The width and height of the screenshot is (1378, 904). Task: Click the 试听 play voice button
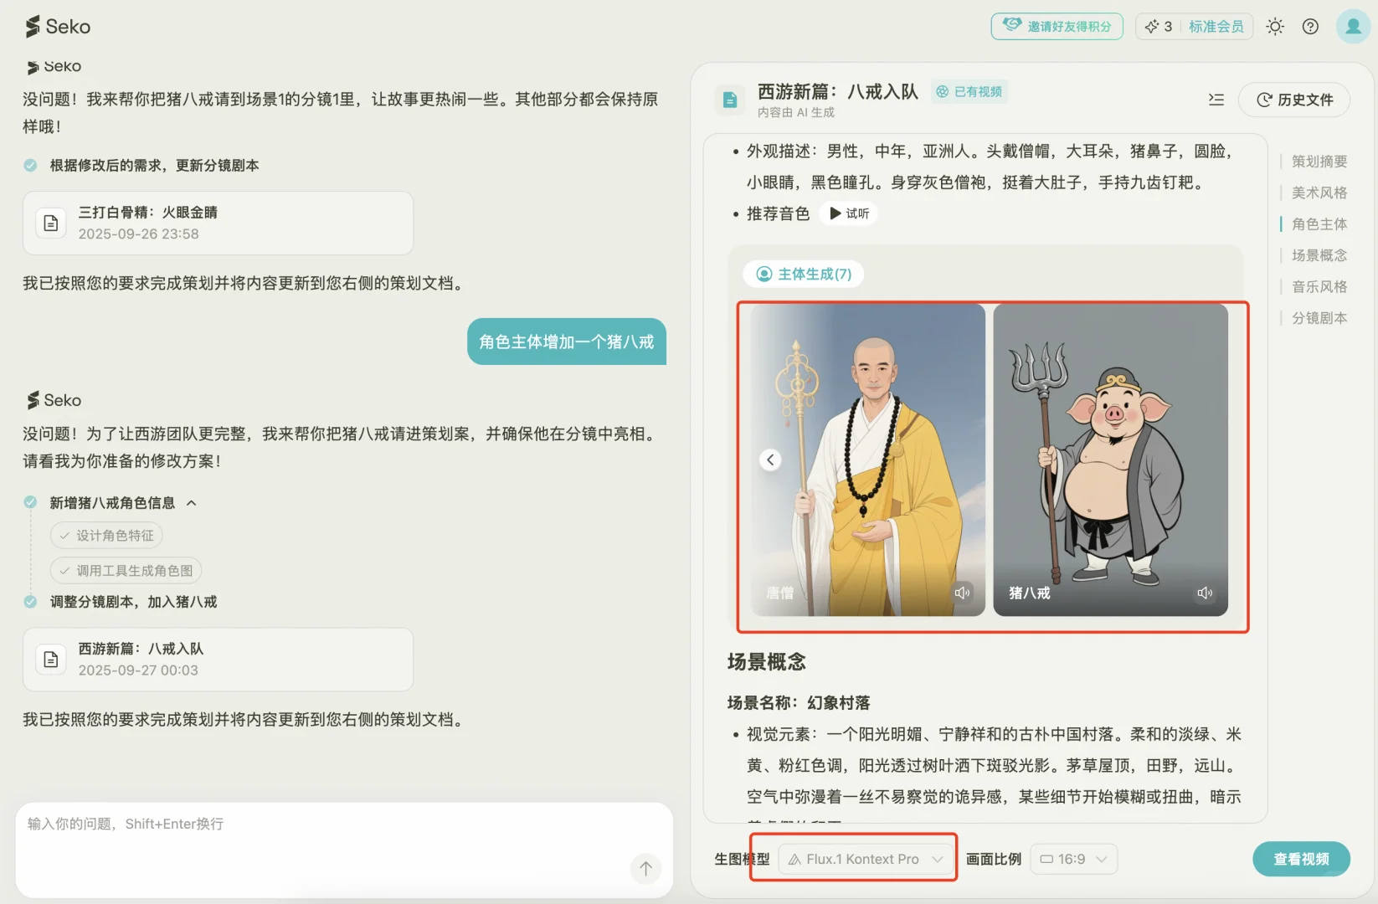click(849, 213)
